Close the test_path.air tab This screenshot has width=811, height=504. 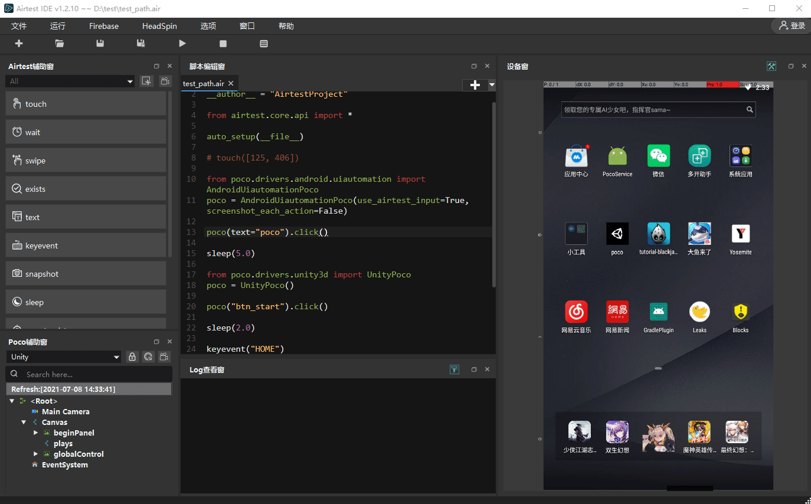tap(231, 84)
